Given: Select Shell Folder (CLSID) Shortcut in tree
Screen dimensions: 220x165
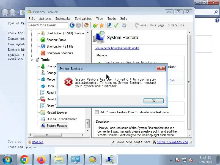Looking at the screenshot, I should pos(65,33).
